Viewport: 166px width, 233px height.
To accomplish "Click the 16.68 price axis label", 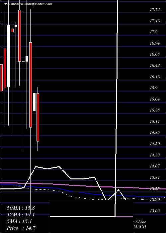I will (155, 54).
